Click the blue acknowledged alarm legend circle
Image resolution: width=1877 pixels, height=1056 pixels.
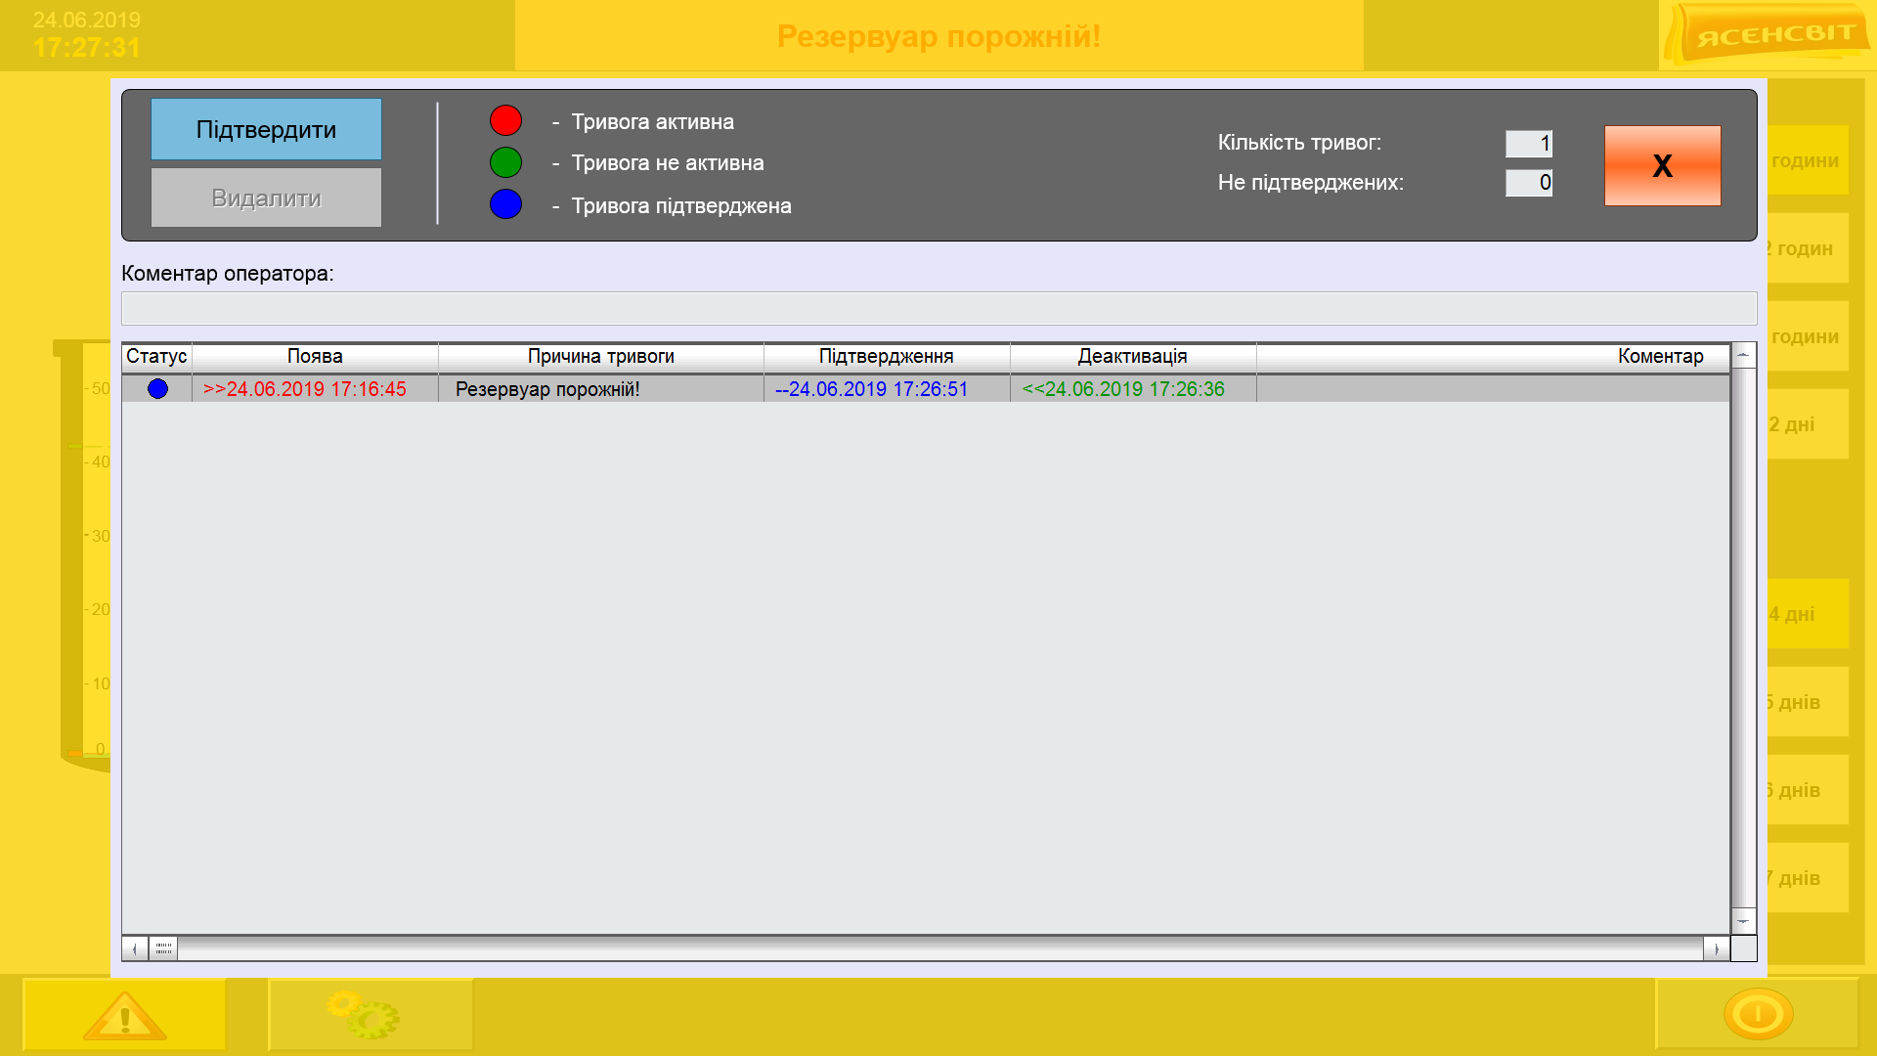click(x=505, y=204)
